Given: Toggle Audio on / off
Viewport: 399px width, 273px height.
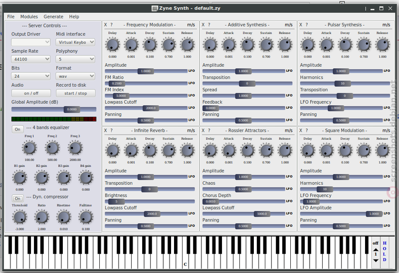Looking at the screenshot, I should (31, 93).
